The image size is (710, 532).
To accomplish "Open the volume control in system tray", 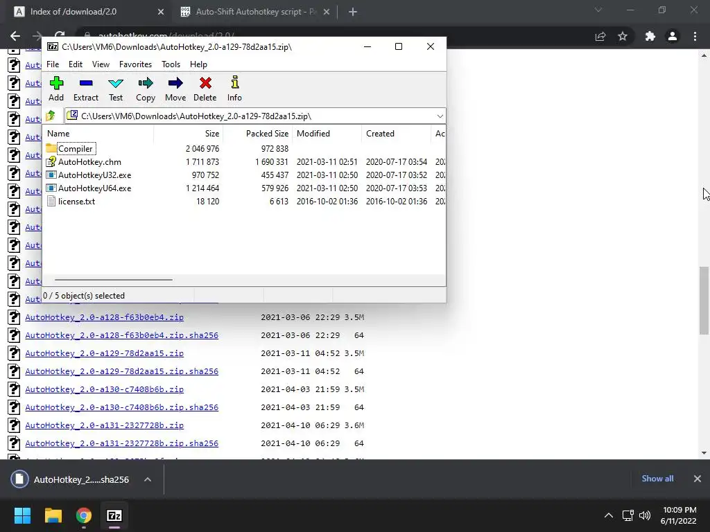I will (645, 515).
